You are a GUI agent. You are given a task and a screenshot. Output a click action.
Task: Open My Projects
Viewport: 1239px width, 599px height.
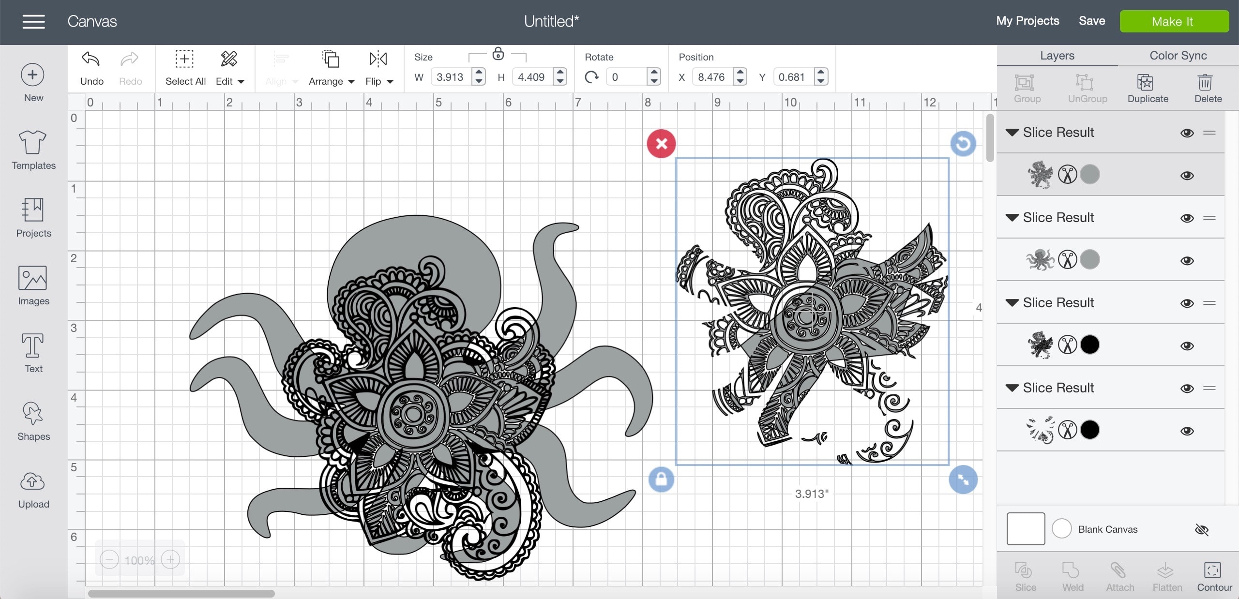(x=1027, y=21)
